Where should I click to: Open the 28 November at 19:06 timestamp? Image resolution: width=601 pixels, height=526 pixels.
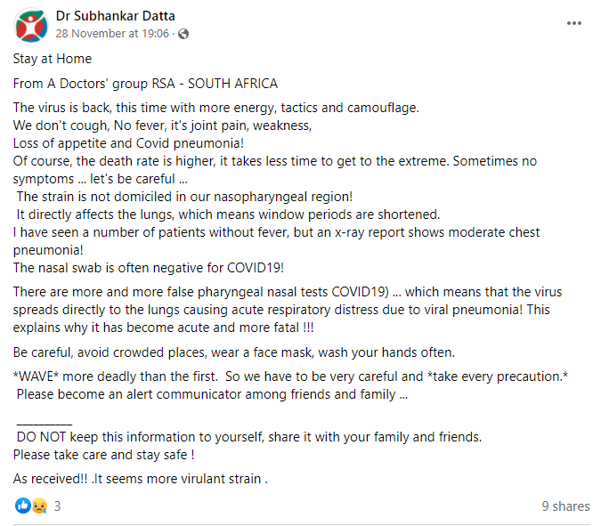113,34
